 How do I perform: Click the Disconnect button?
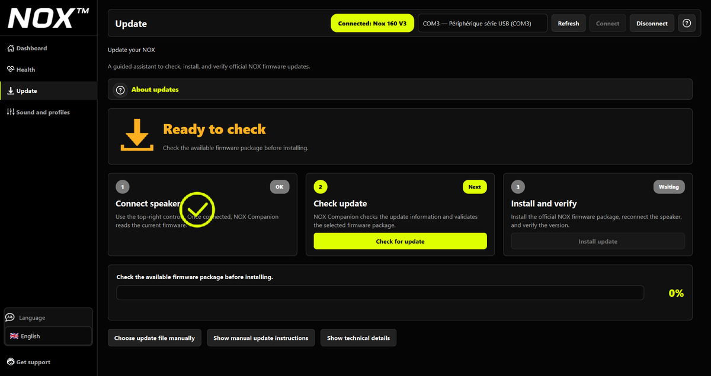(x=652, y=24)
